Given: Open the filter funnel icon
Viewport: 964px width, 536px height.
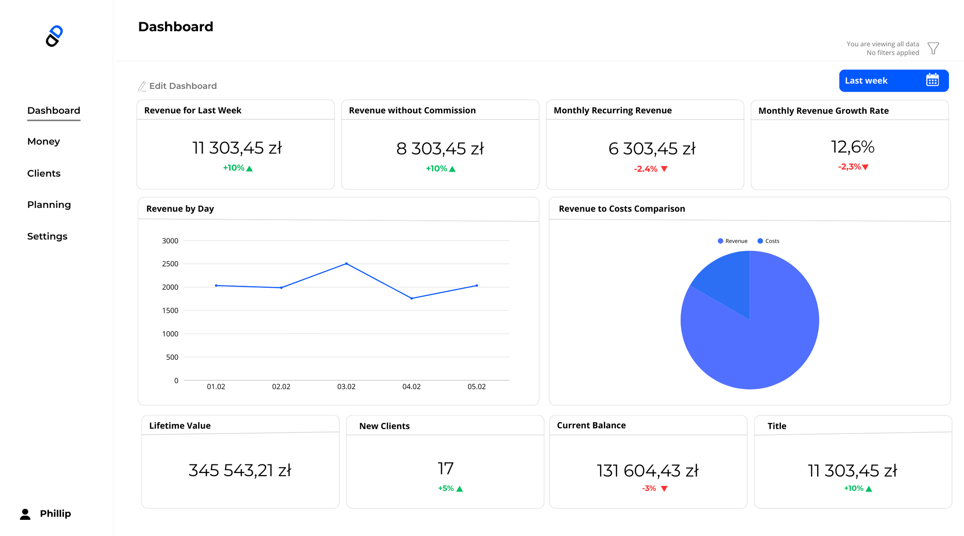Looking at the screenshot, I should [x=933, y=48].
